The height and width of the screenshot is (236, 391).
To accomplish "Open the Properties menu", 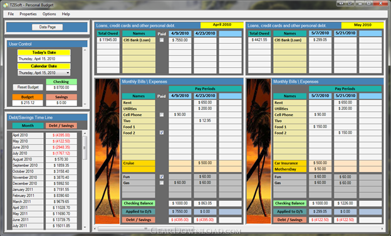I will [x=28, y=14].
